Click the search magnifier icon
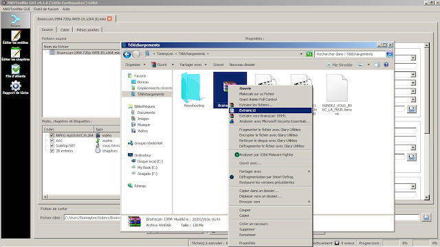 [389, 54]
